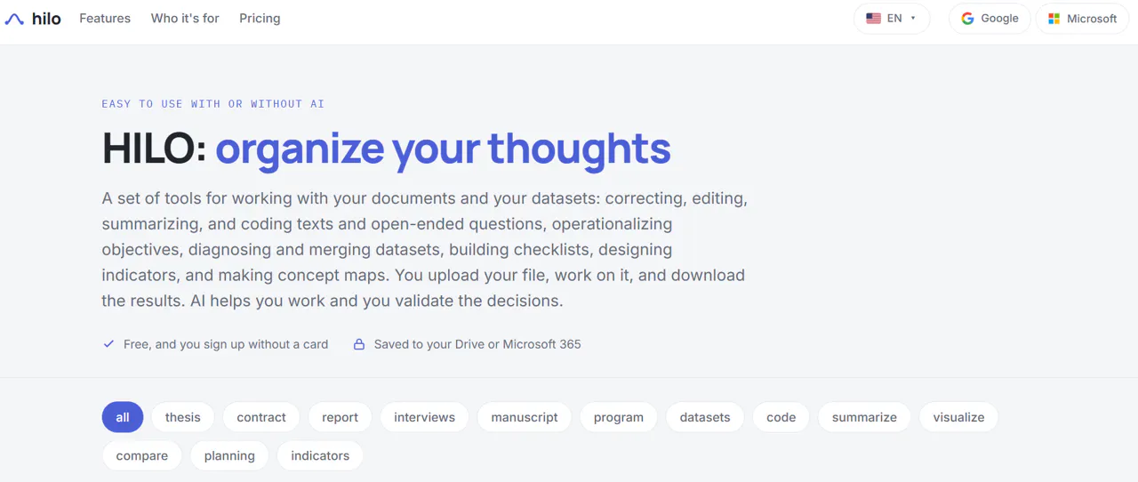Image resolution: width=1138 pixels, height=482 pixels.
Task: Open the Features menu item
Action: (x=105, y=19)
